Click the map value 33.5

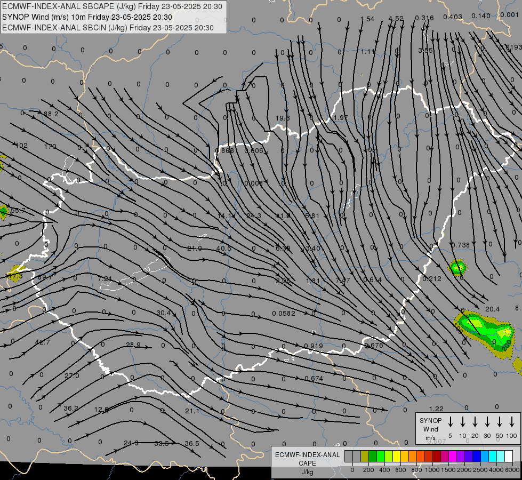[162, 443]
